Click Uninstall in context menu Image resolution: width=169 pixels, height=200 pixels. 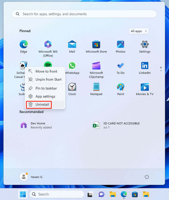(x=45, y=105)
